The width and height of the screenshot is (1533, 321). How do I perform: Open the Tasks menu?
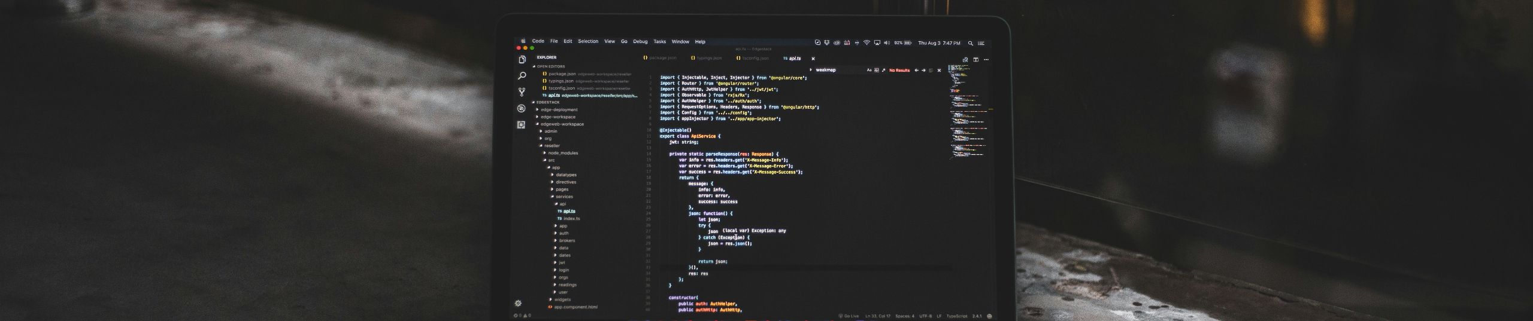[x=659, y=41]
